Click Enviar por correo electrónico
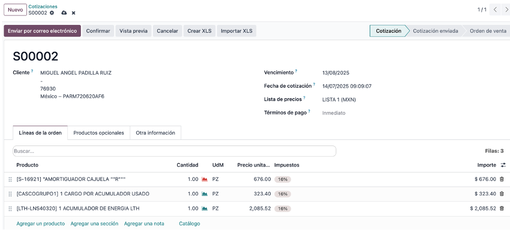The height and width of the screenshot is (230, 510). (x=42, y=31)
